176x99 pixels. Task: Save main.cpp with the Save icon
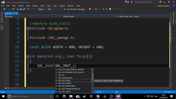pos(21,9)
